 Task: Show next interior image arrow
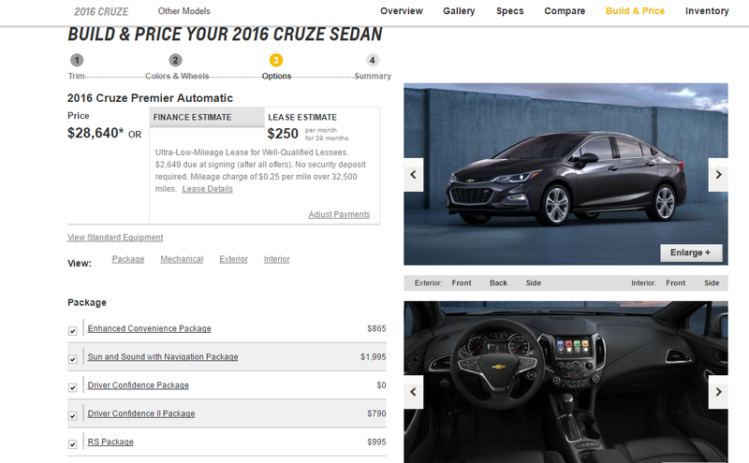click(x=718, y=392)
